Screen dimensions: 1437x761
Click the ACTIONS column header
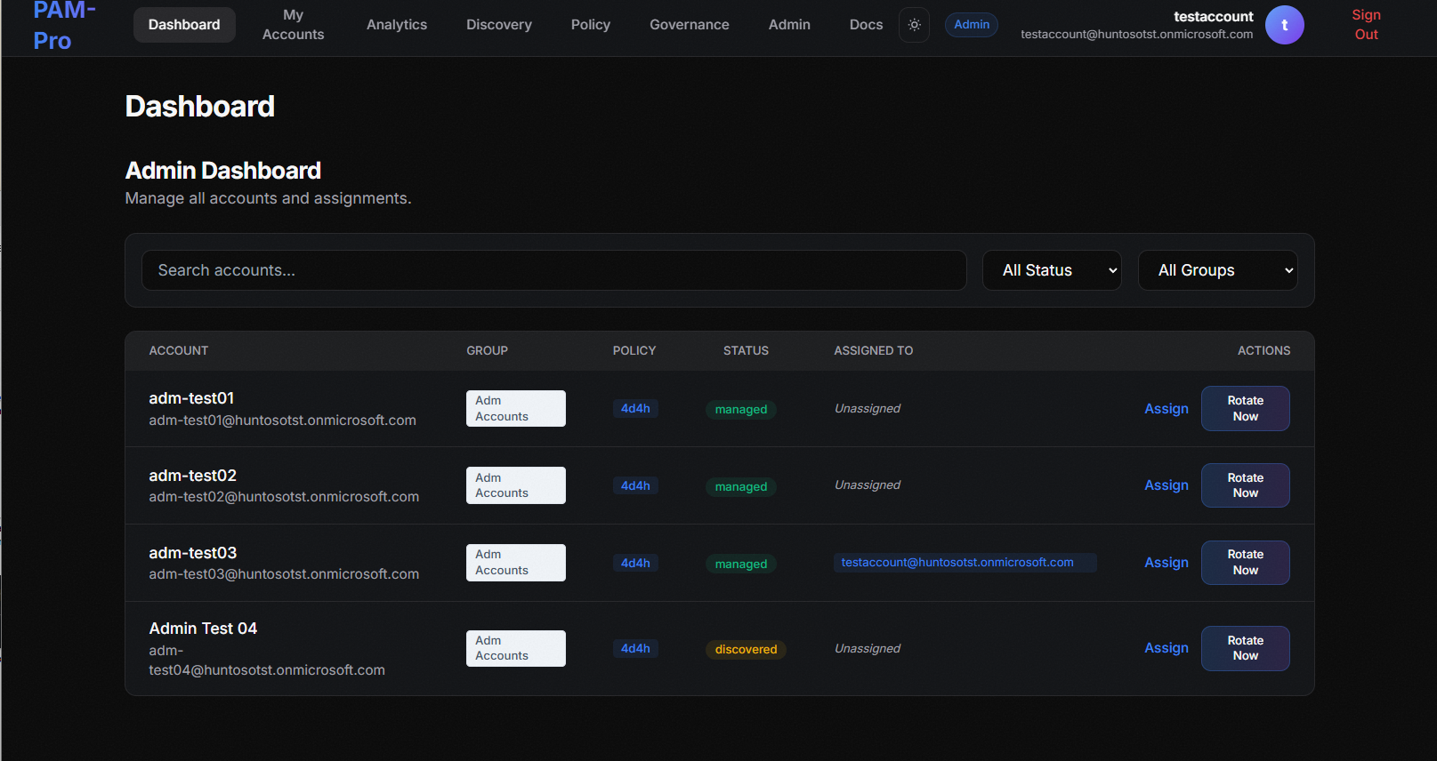pyautogui.click(x=1263, y=351)
